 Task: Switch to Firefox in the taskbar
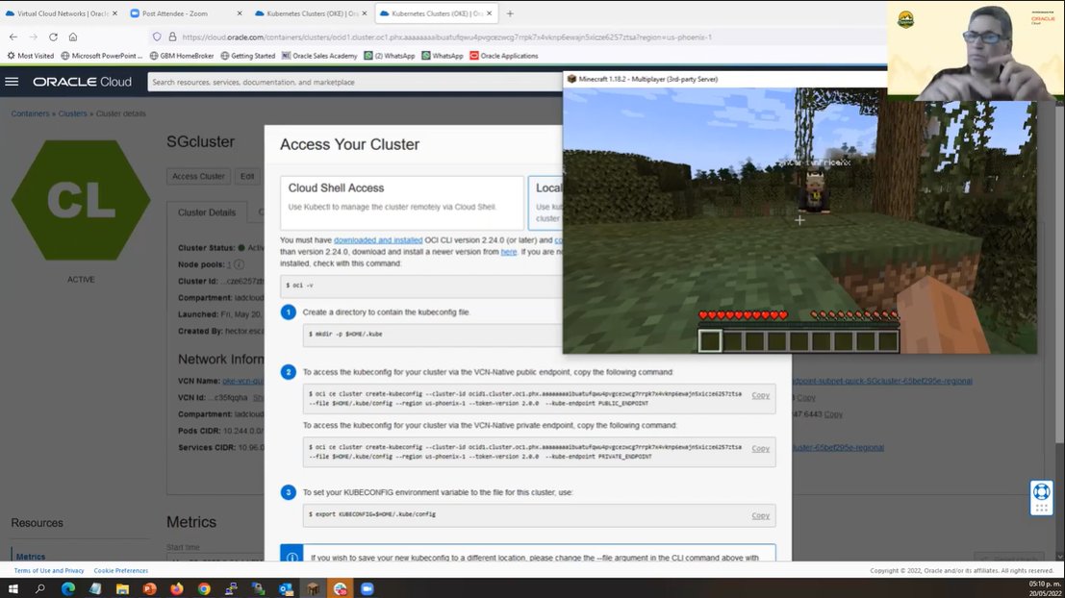177,588
